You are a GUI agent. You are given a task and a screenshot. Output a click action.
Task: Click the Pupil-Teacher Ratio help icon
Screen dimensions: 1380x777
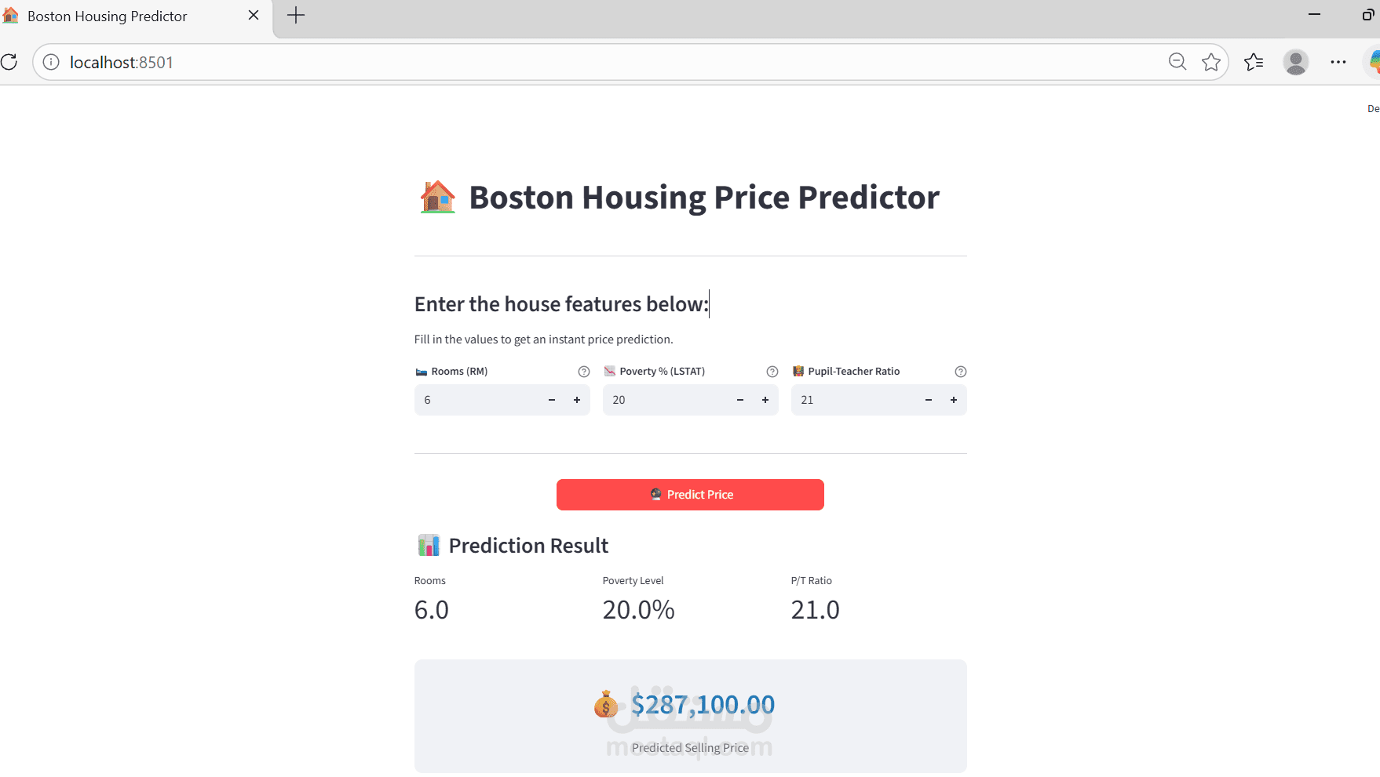coord(960,371)
